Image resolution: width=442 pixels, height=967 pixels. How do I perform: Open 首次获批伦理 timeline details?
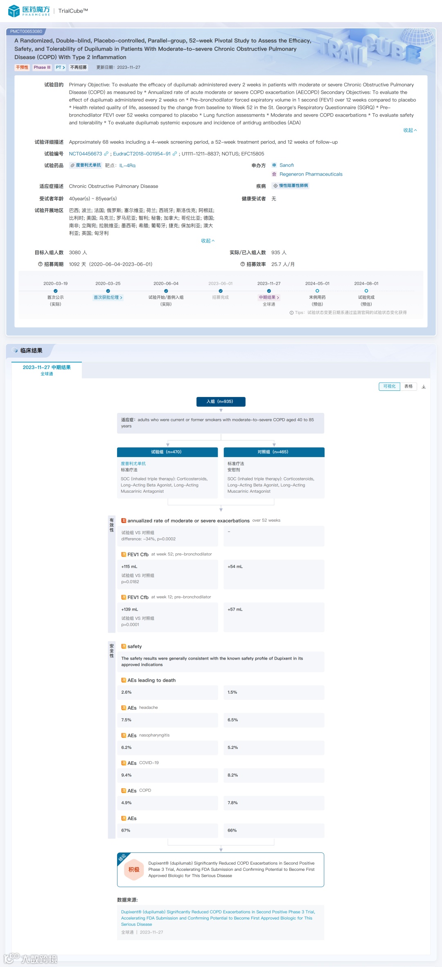(108, 298)
